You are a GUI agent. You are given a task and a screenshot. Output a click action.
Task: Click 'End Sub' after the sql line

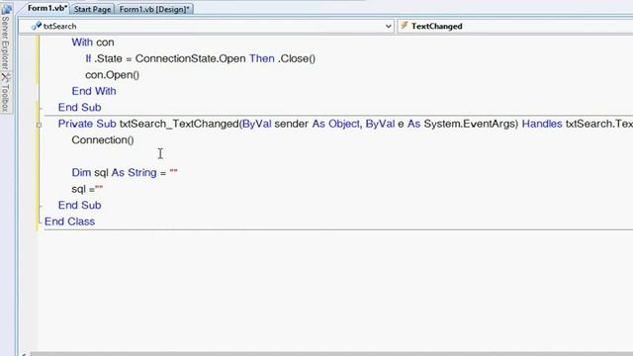coord(79,206)
